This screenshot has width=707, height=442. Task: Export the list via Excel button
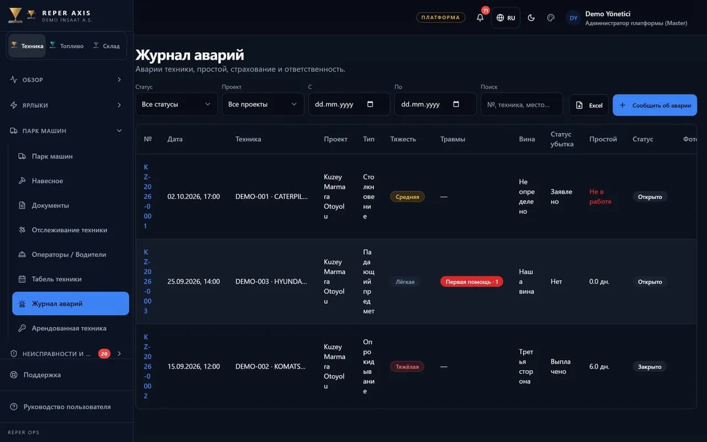pyautogui.click(x=589, y=105)
